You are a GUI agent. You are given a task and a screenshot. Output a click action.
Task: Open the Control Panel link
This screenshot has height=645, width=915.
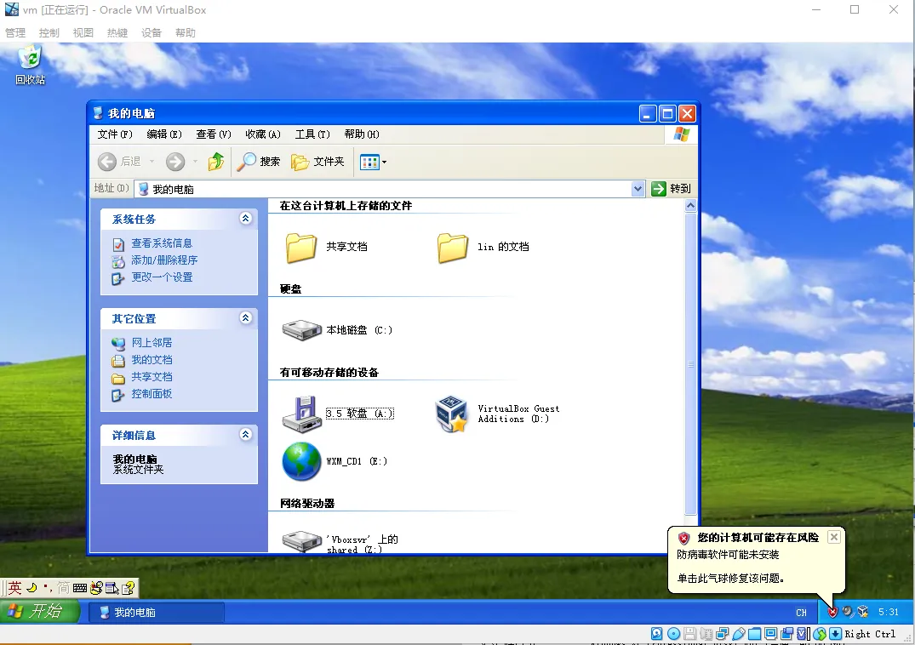coord(152,394)
